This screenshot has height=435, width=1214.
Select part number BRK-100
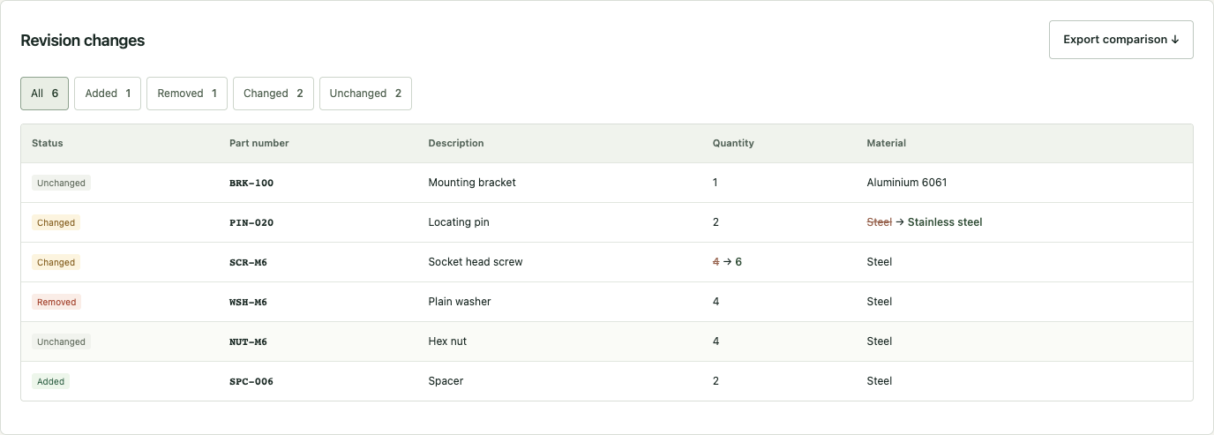[x=251, y=183]
